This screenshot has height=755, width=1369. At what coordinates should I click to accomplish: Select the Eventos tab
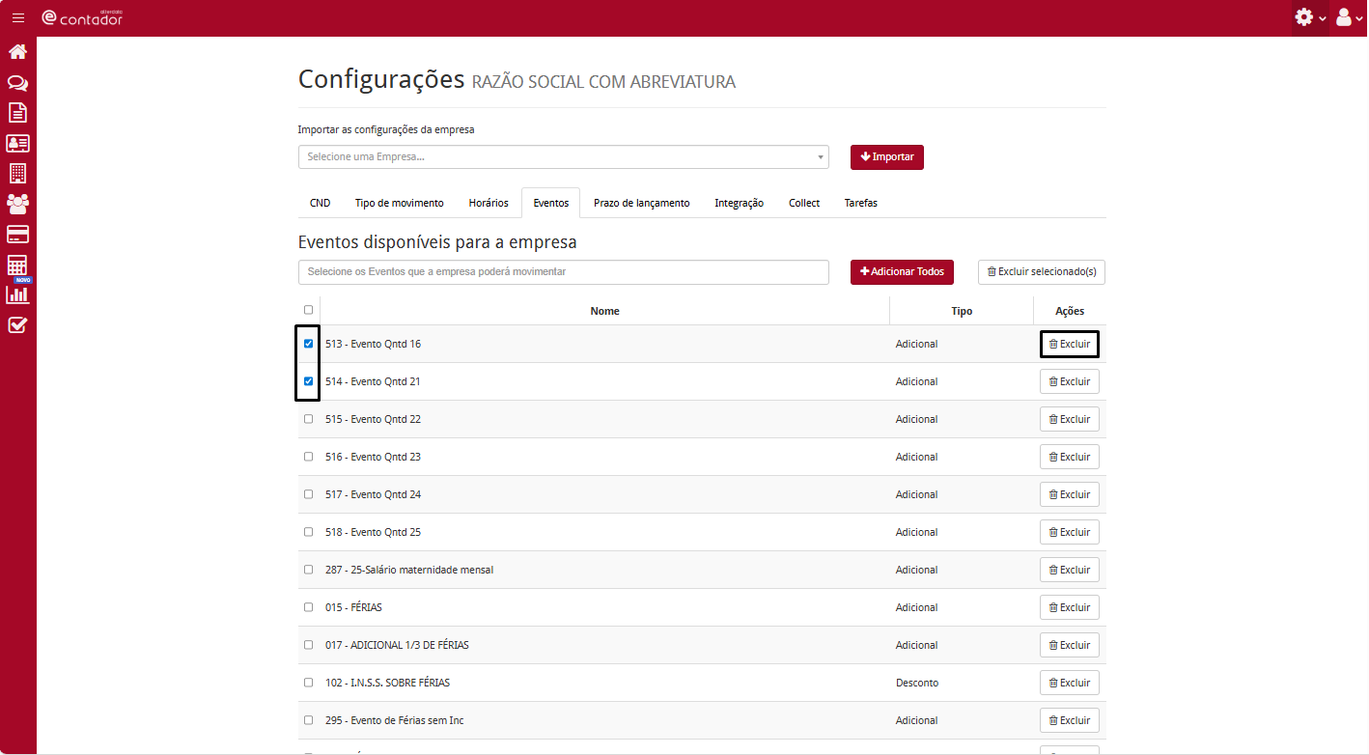[550, 203]
